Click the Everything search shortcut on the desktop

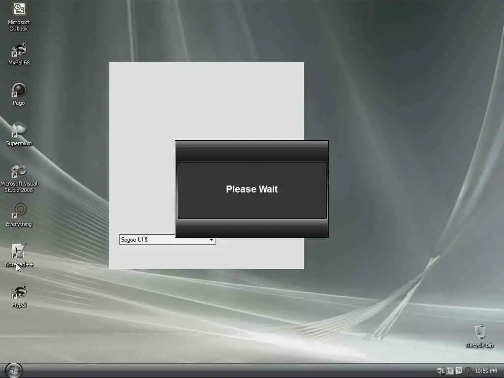[19, 216]
